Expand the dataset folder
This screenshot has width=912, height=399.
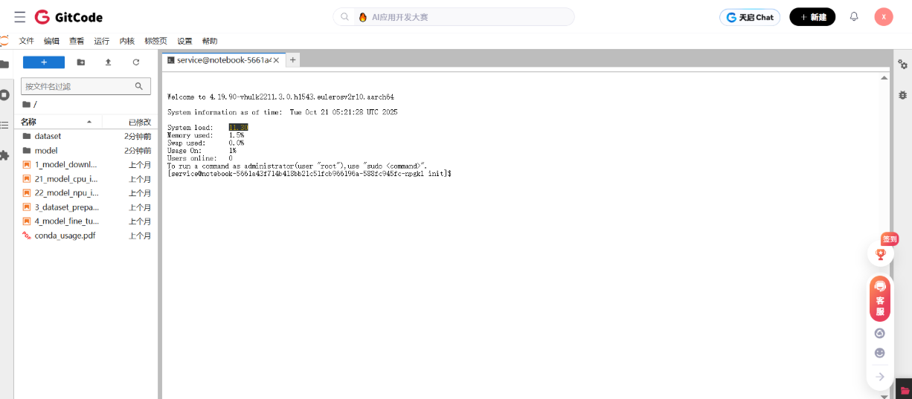48,136
